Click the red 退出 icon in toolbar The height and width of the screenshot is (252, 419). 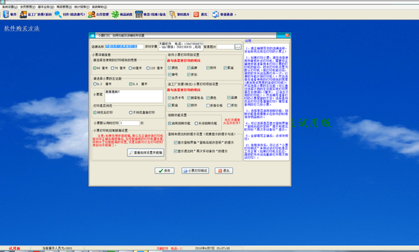[x=196, y=14]
